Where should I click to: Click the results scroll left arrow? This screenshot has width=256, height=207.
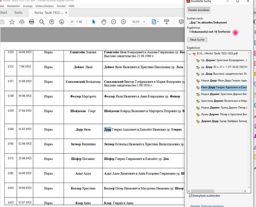pos(189,191)
